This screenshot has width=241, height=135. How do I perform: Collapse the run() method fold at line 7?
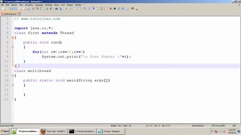13,47
